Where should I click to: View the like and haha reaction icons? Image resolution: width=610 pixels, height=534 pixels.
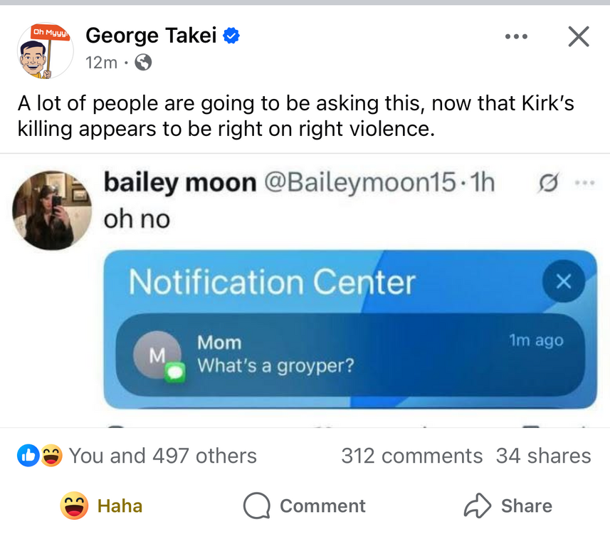click(40, 456)
